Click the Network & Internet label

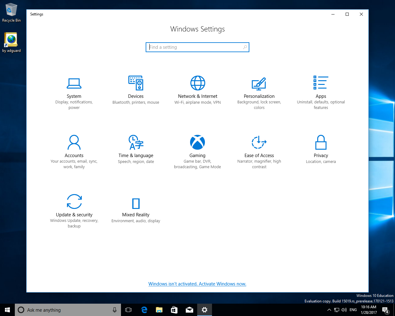coord(197,96)
